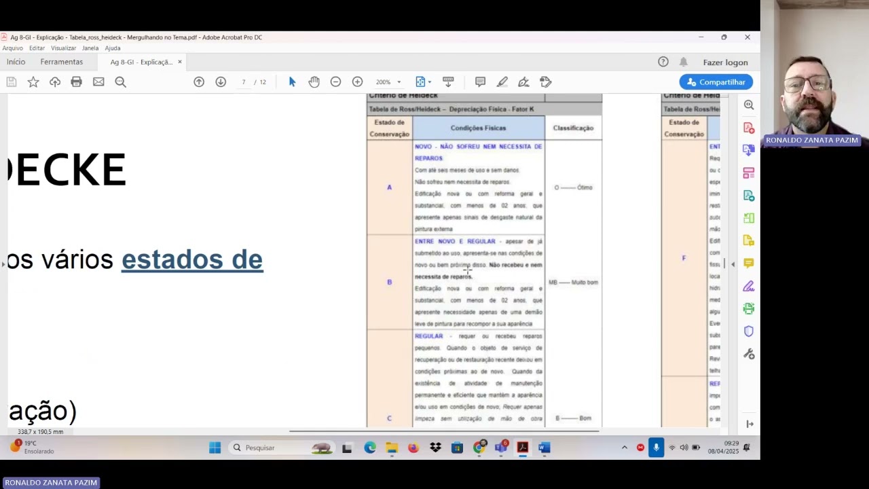
Task: Go to previous page arrow
Action: point(199,82)
